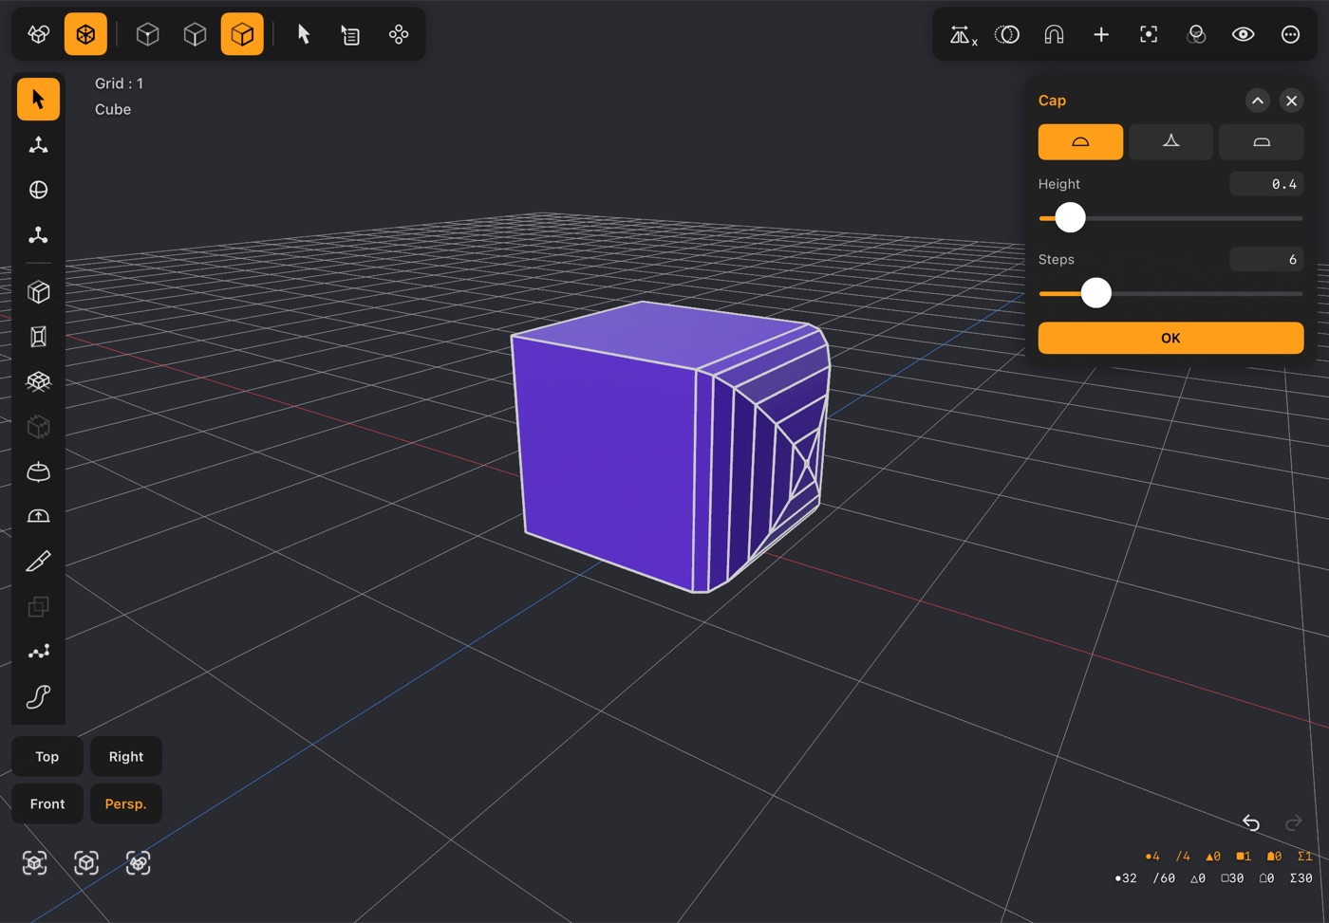Choose the rounded dome cap type

(1080, 141)
